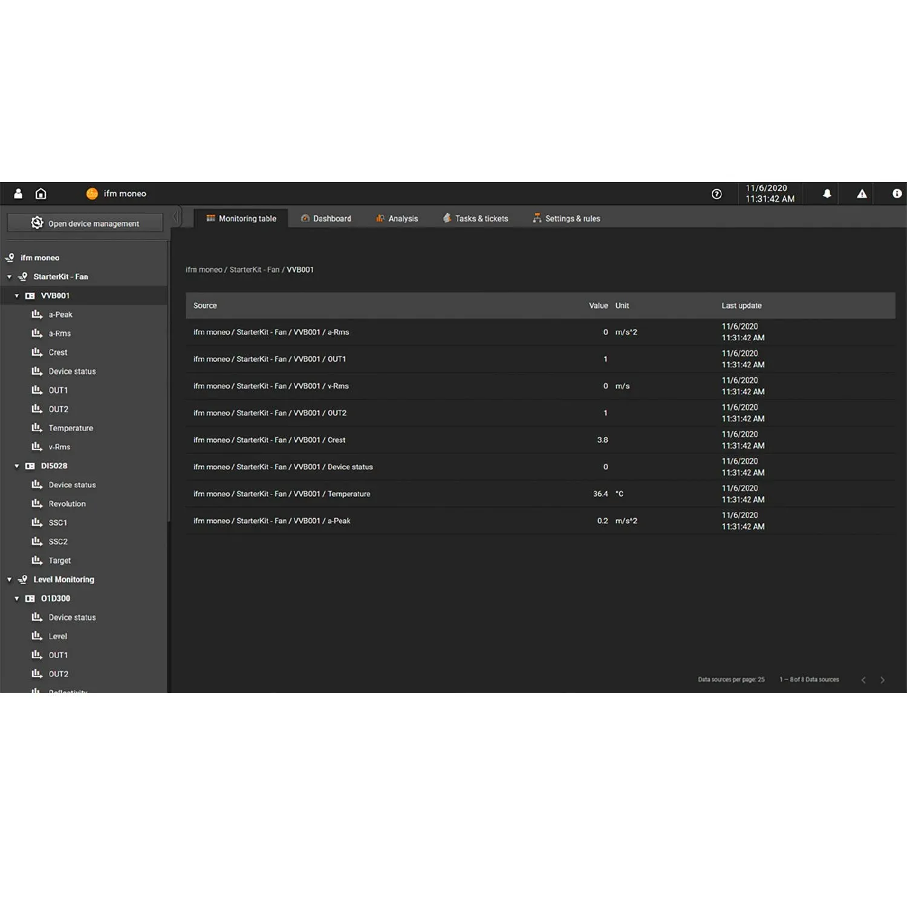Click the user profile icon
The height and width of the screenshot is (907, 907).
pyautogui.click(x=18, y=193)
